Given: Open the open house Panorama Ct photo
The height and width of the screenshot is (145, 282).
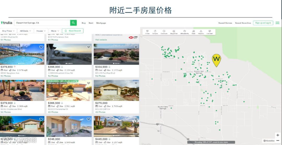Looking at the screenshot, I should tap(69, 90).
